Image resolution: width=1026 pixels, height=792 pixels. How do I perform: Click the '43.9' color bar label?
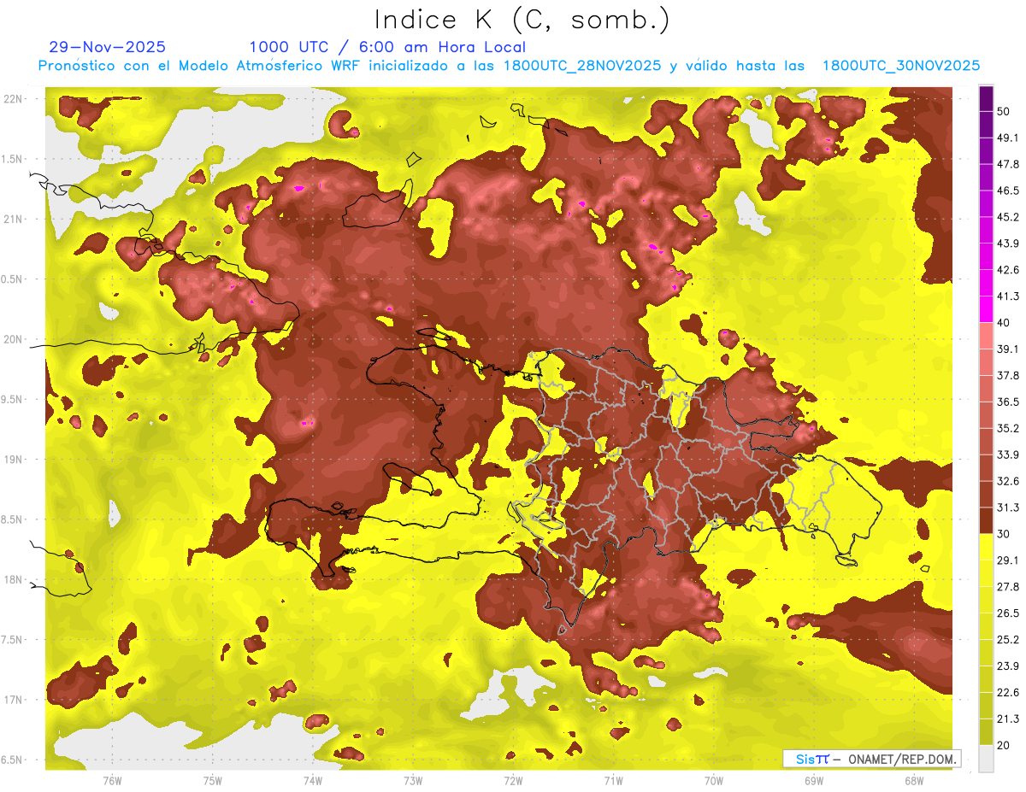click(1008, 243)
